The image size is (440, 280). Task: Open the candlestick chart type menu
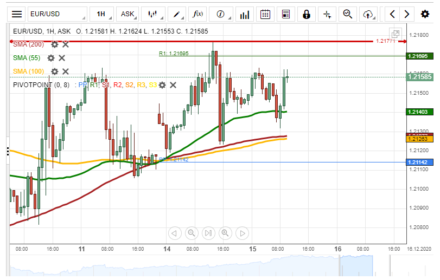pyautogui.click(x=152, y=14)
